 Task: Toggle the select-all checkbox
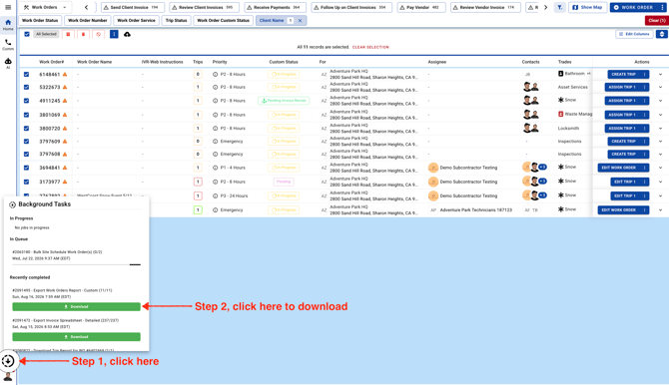[27, 34]
